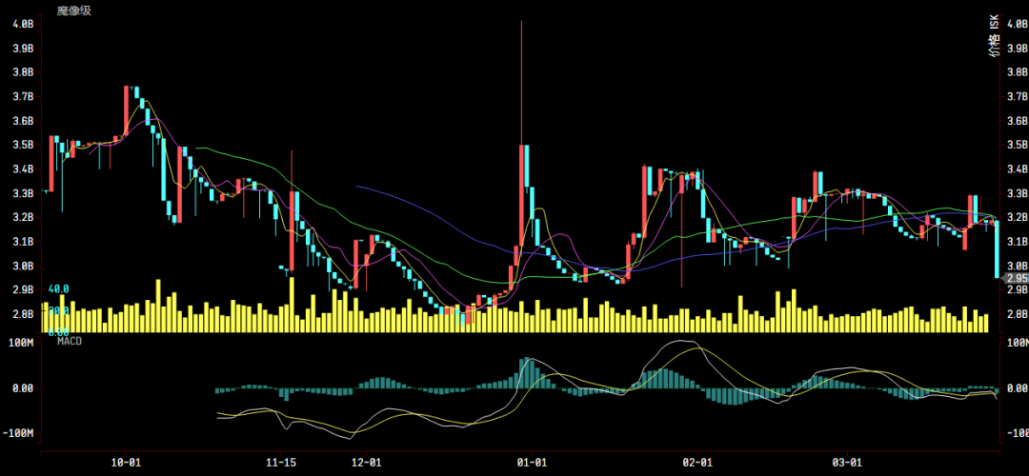Click the last cyan candle dropping to 2.95
The image size is (1029, 476).
click(998, 249)
